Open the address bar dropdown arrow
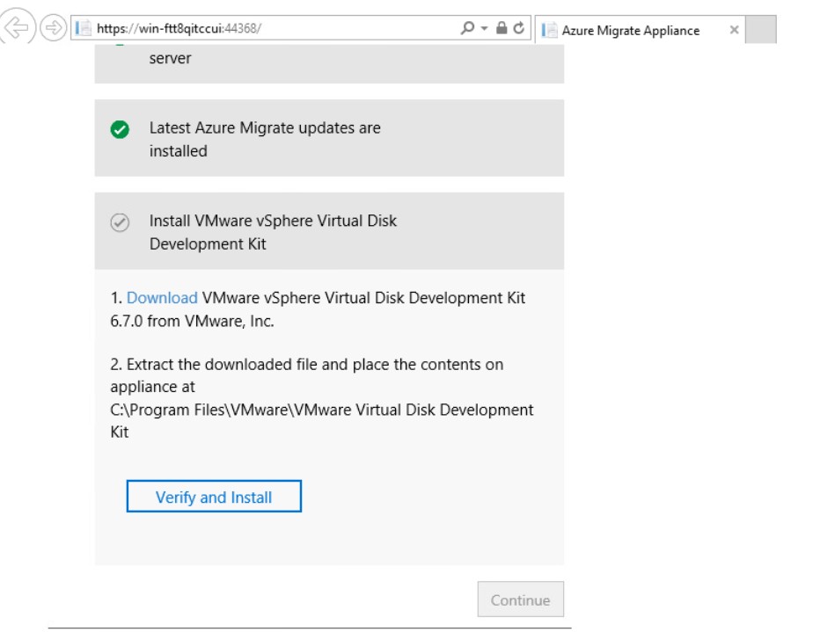The width and height of the screenshot is (813, 632). point(484,28)
